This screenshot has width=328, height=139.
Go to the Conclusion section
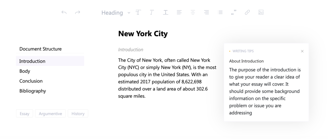coord(50,81)
